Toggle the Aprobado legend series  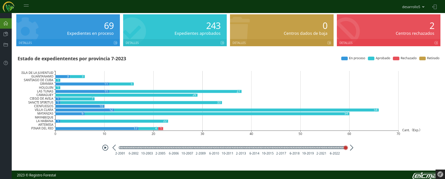(x=379, y=58)
